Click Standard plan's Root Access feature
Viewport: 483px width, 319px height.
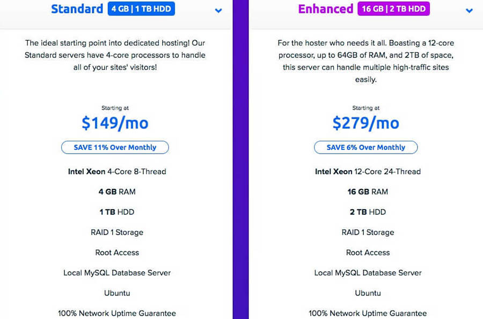(x=117, y=252)
